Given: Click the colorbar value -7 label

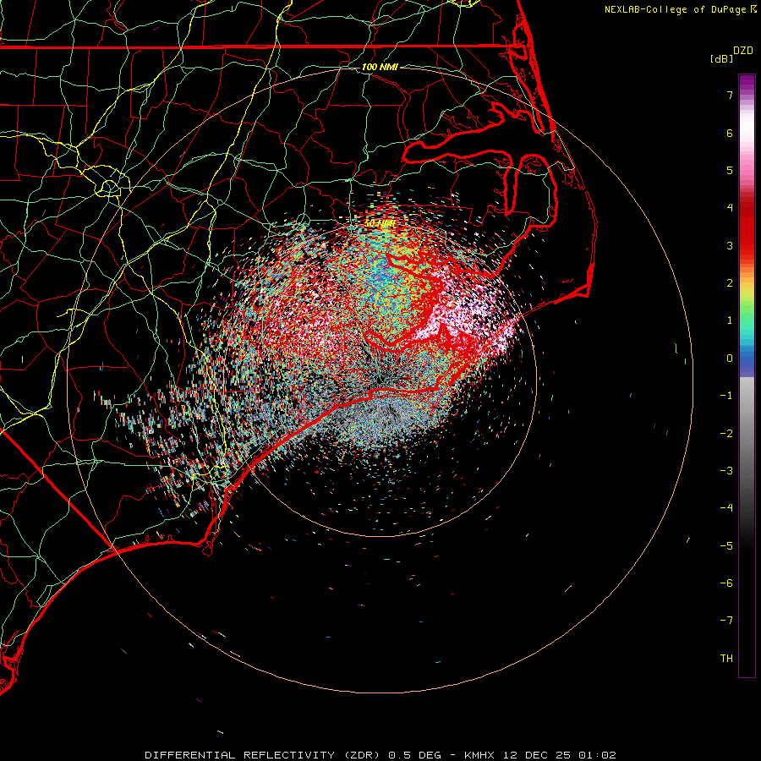Looking at the screenshot, I should click(x=726, y=621).
